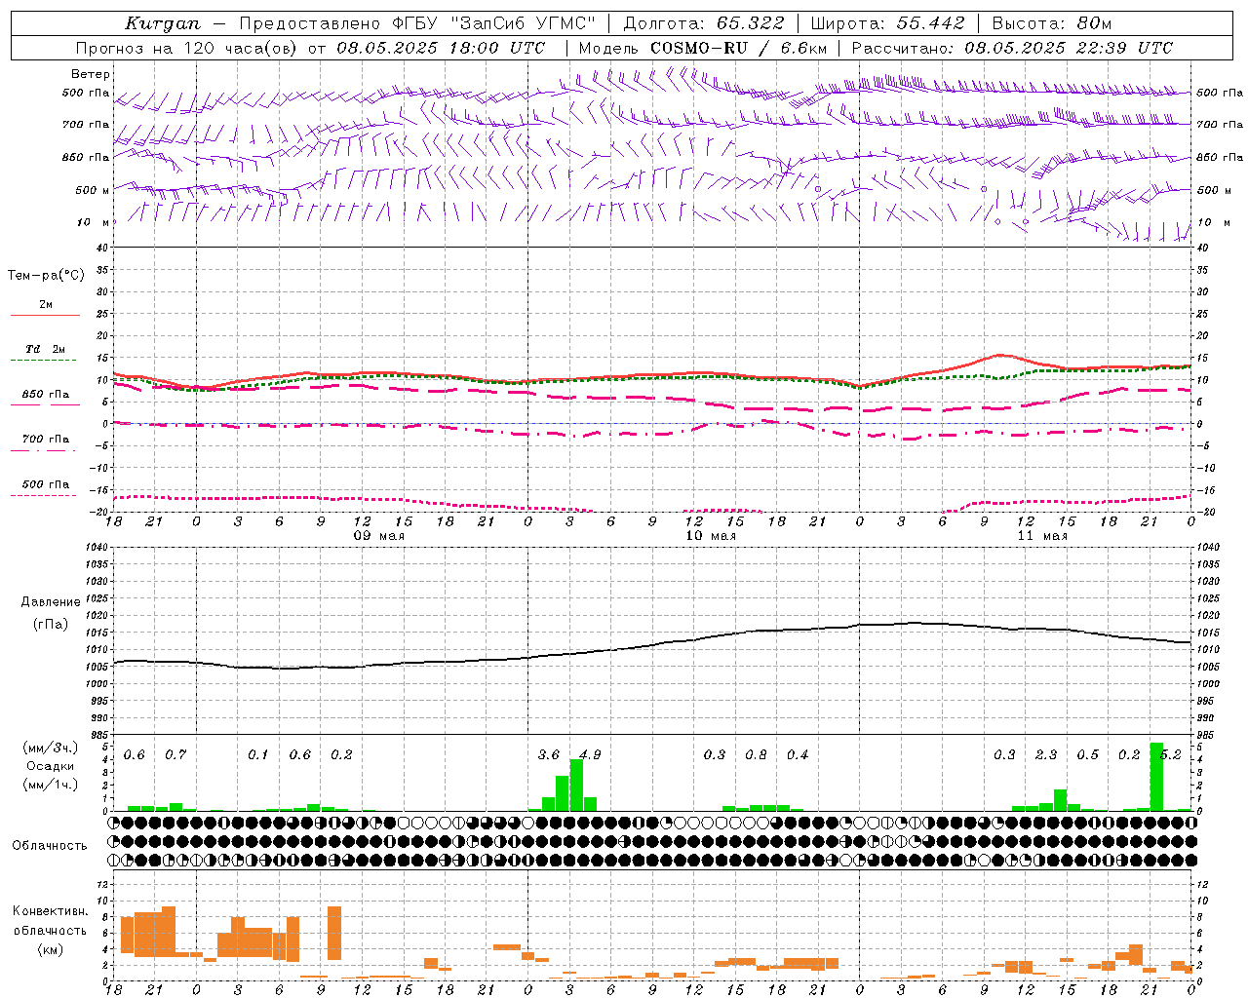
Task: Select the 'Долгота: 65.322' header field
Action: tap(703, 23)
